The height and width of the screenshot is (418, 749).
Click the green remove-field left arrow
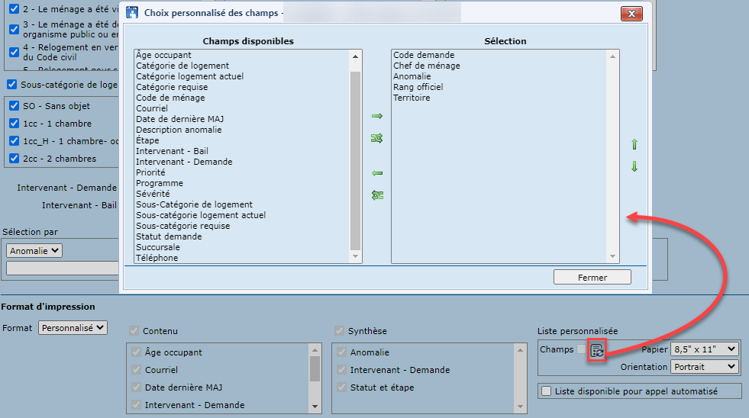(376, 173)
